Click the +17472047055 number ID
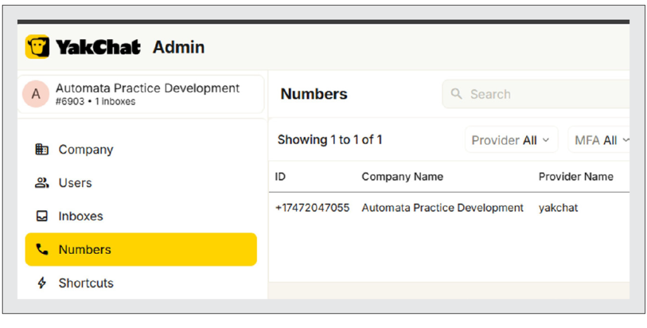647x328 pixels. point(312,208)
